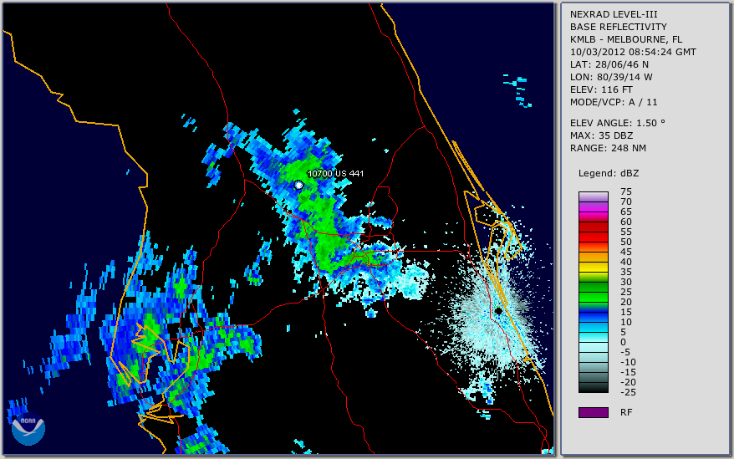734x459 pixels.
Task: Click 'ELEV: 116 FT' text
Action: tap(601, 89)
